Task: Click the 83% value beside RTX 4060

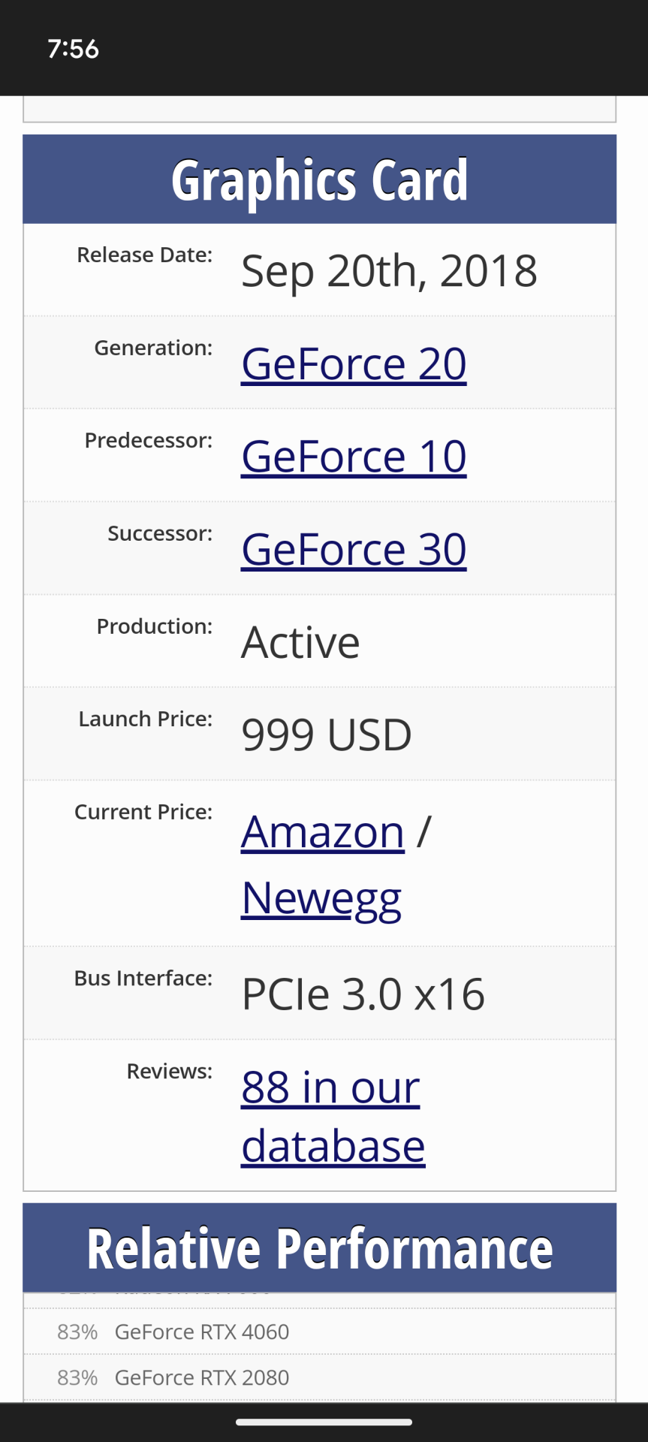Action: coord(77,1332)
